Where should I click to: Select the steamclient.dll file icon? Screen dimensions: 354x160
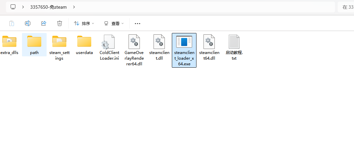[159, 42]
